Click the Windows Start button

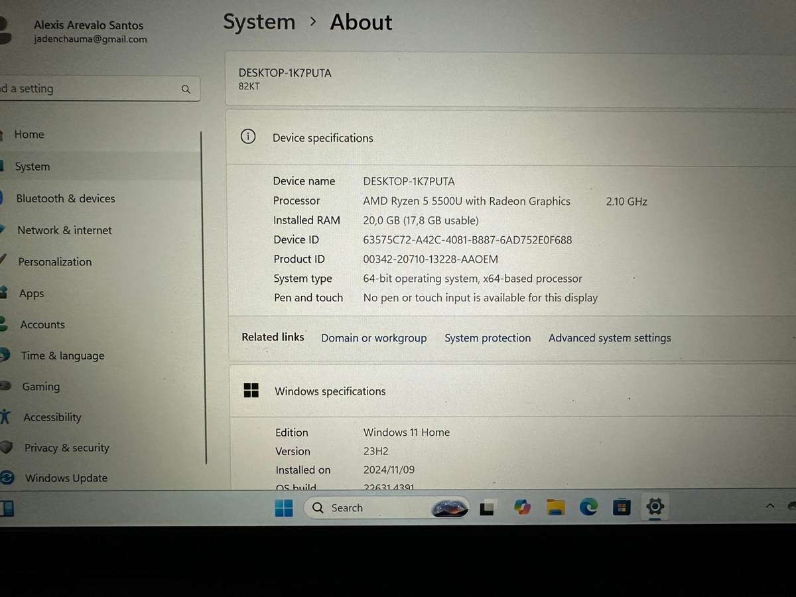[284, 507]
